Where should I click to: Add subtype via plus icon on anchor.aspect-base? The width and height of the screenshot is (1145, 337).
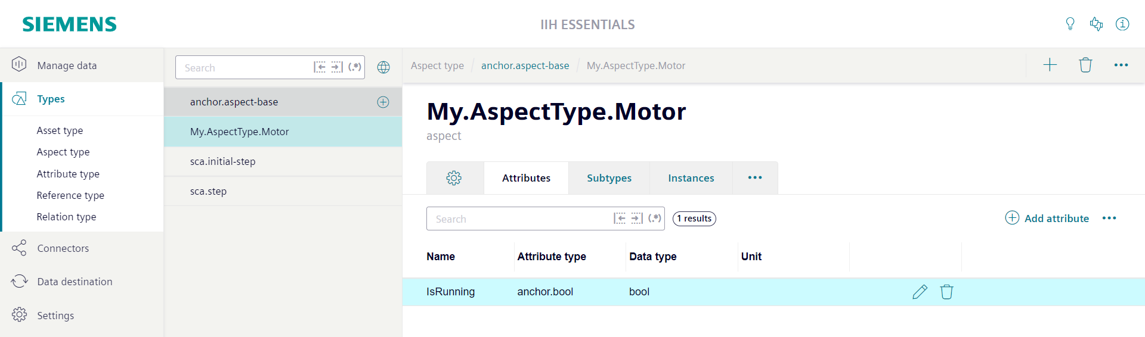pyautogui.click(x=383, y=102)
